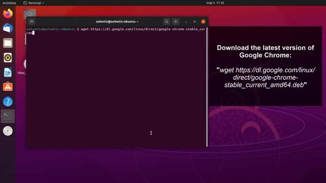Select the Terminal icon in dock
The image size is (326, 183).
click(8, 116)
